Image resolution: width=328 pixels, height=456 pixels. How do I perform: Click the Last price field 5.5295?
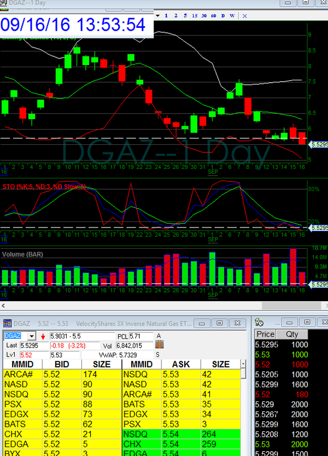point(34,346)
